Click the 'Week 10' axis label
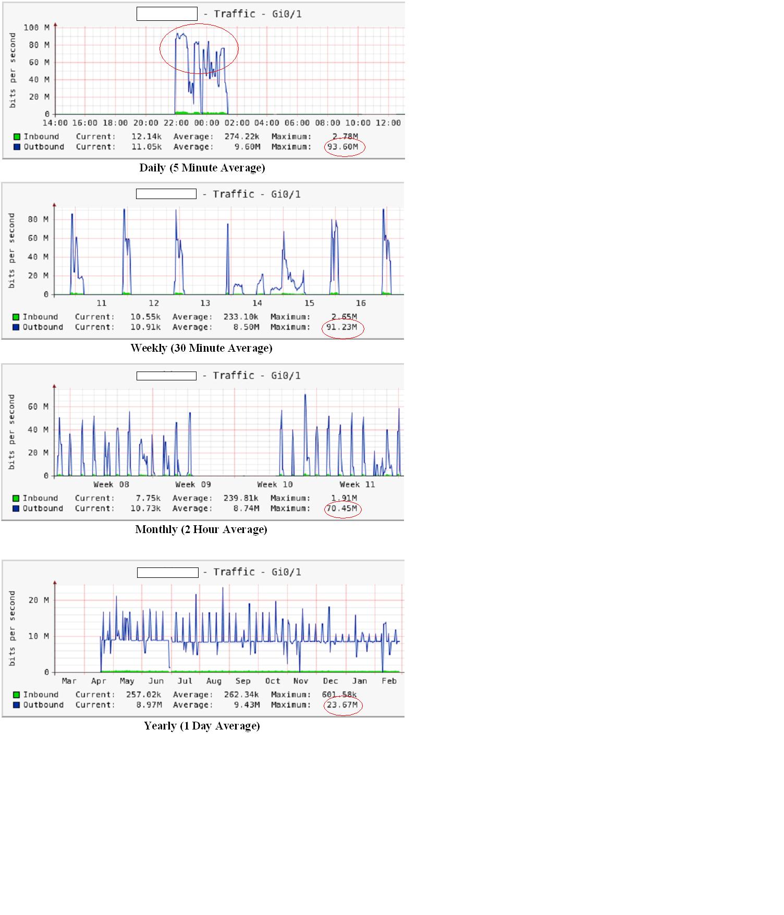The image size is (784, 915). (275, 485)
